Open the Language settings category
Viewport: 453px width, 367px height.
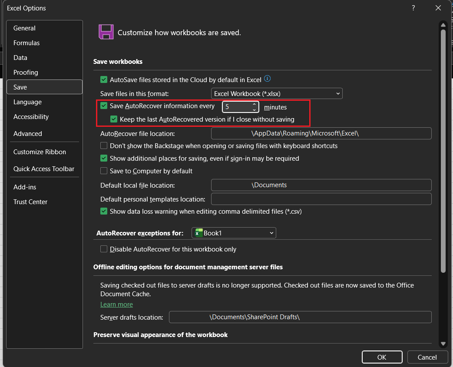(x=44, y=102)
